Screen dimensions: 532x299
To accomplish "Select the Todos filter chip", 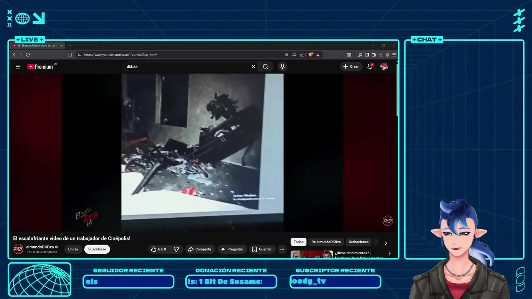I will click(298, 242).
